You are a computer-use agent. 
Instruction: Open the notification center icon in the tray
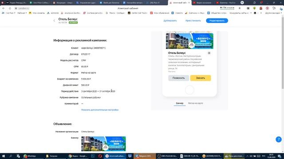pos(280,156)
